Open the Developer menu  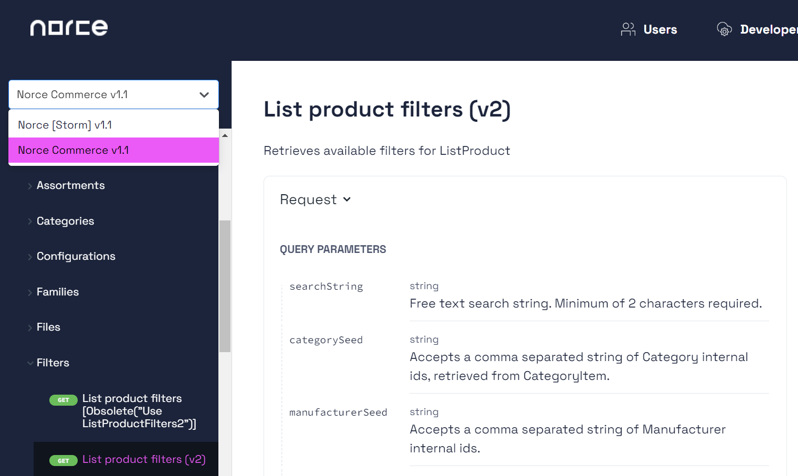tap(757, 29)
